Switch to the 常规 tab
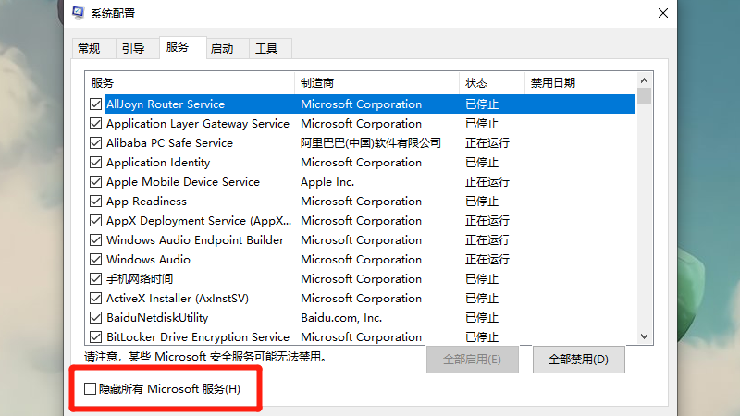The height and width of the screenshot is (416, 740). [x=90, y=48]
